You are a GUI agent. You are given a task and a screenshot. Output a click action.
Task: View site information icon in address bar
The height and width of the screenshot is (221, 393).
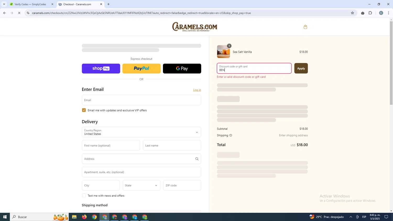click(x=28, y=13)
